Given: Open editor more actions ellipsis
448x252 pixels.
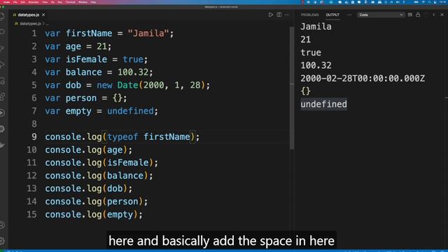Looking at the screenshot, I should click(x=287, y=15).
